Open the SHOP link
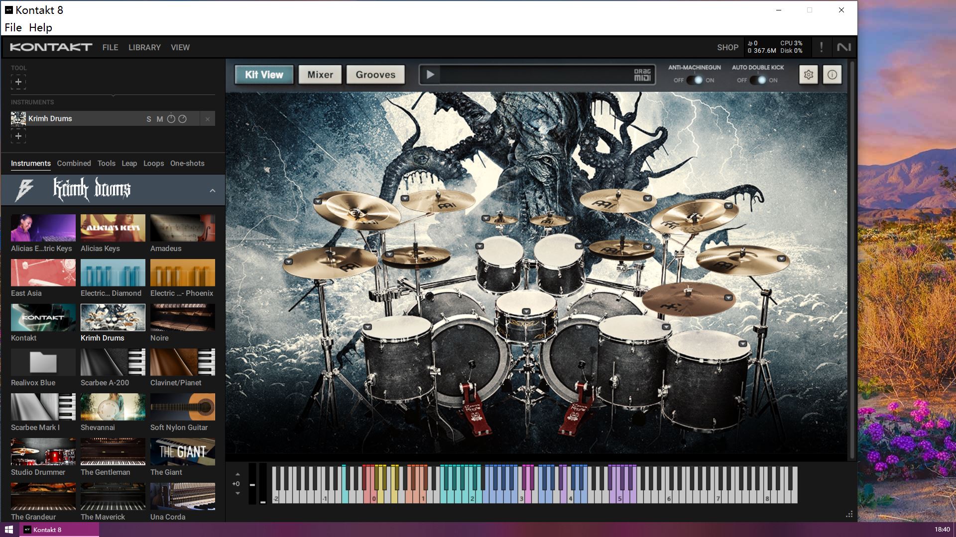This screenshot has height=537, width=956. coord(727,47)
